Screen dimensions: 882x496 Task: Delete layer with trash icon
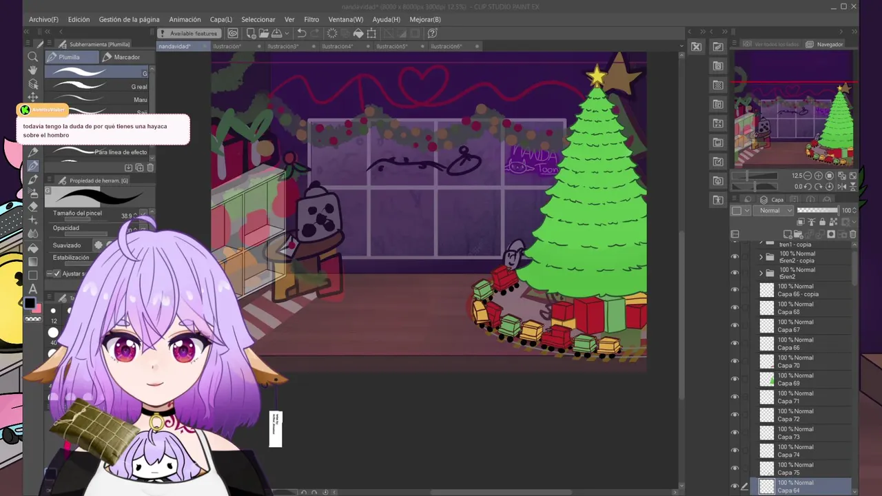(852, 234)
